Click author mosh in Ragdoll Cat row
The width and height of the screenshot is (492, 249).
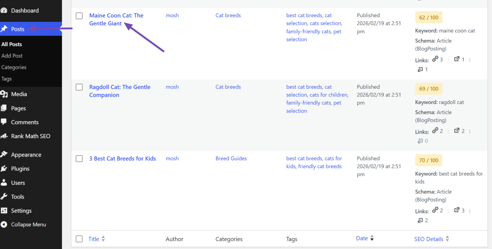click(x=172, y=87)
